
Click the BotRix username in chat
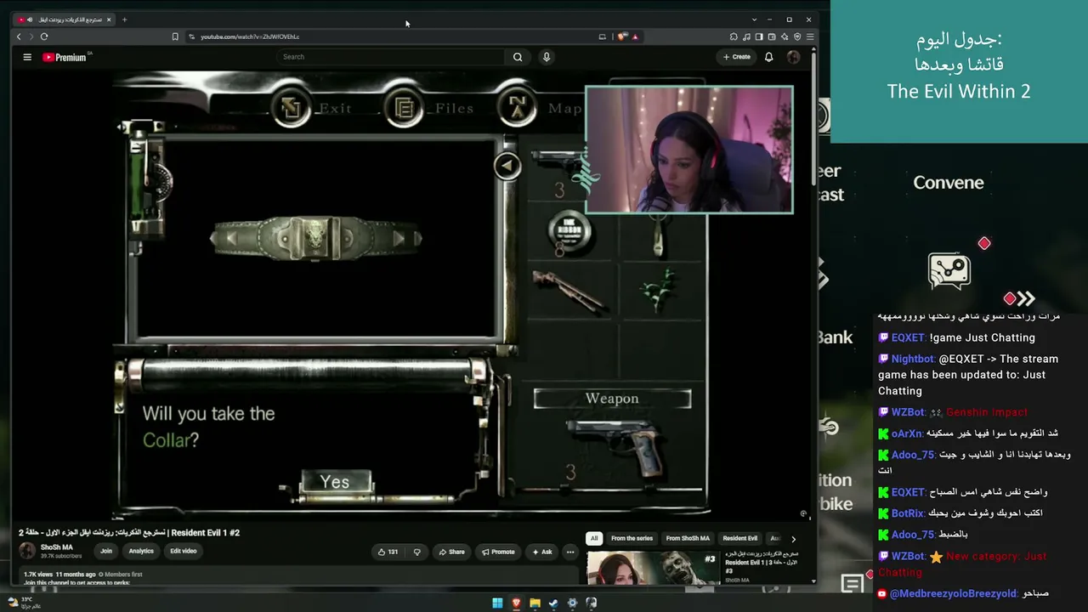coord(908,513)
